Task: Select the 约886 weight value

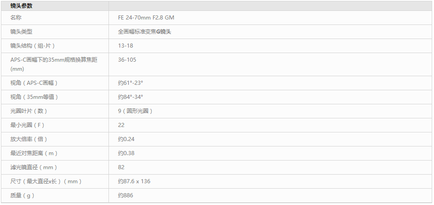Action: click(x=125, y=195)
